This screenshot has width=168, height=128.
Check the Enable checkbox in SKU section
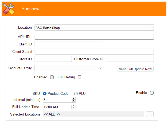[152, 93]
